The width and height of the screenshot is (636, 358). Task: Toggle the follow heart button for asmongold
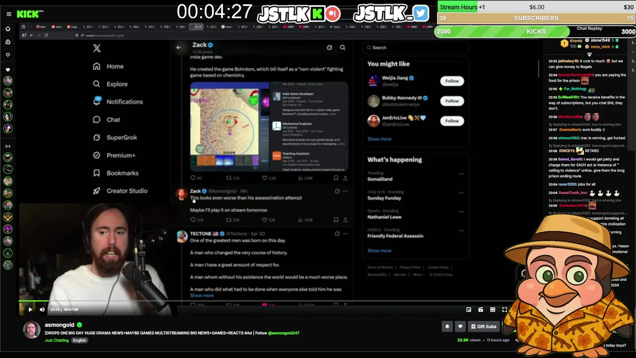460,327
